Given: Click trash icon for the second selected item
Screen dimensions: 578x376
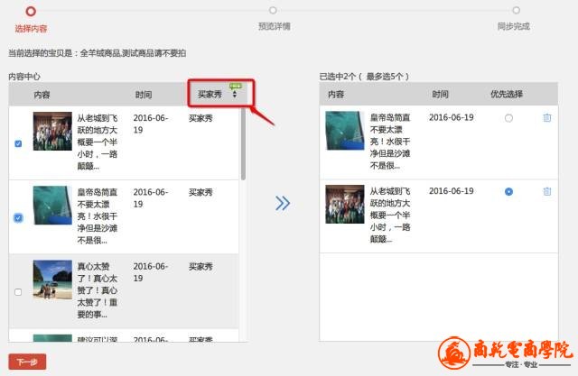Looking at the screenshot, I should tap(546, 191).
